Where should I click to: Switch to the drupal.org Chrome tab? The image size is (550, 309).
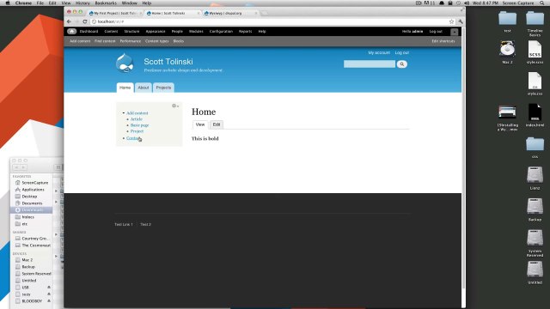[229, 13]
